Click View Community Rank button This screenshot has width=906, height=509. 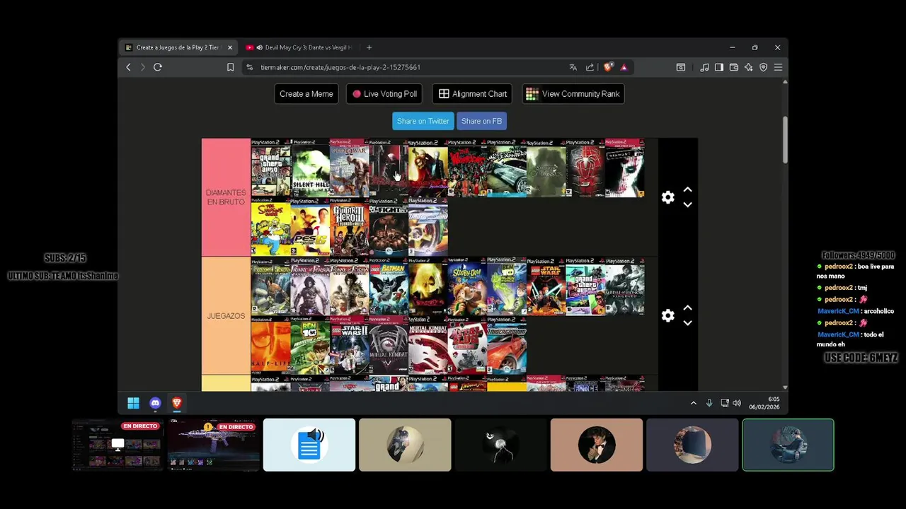[x=573, y=94]
